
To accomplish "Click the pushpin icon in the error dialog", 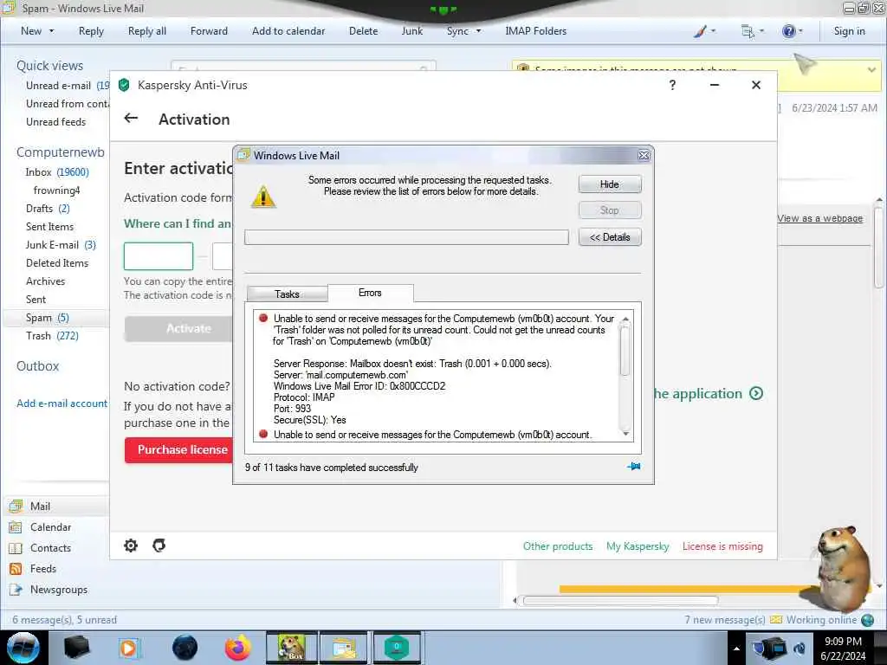I will click(x=633, y=467).
